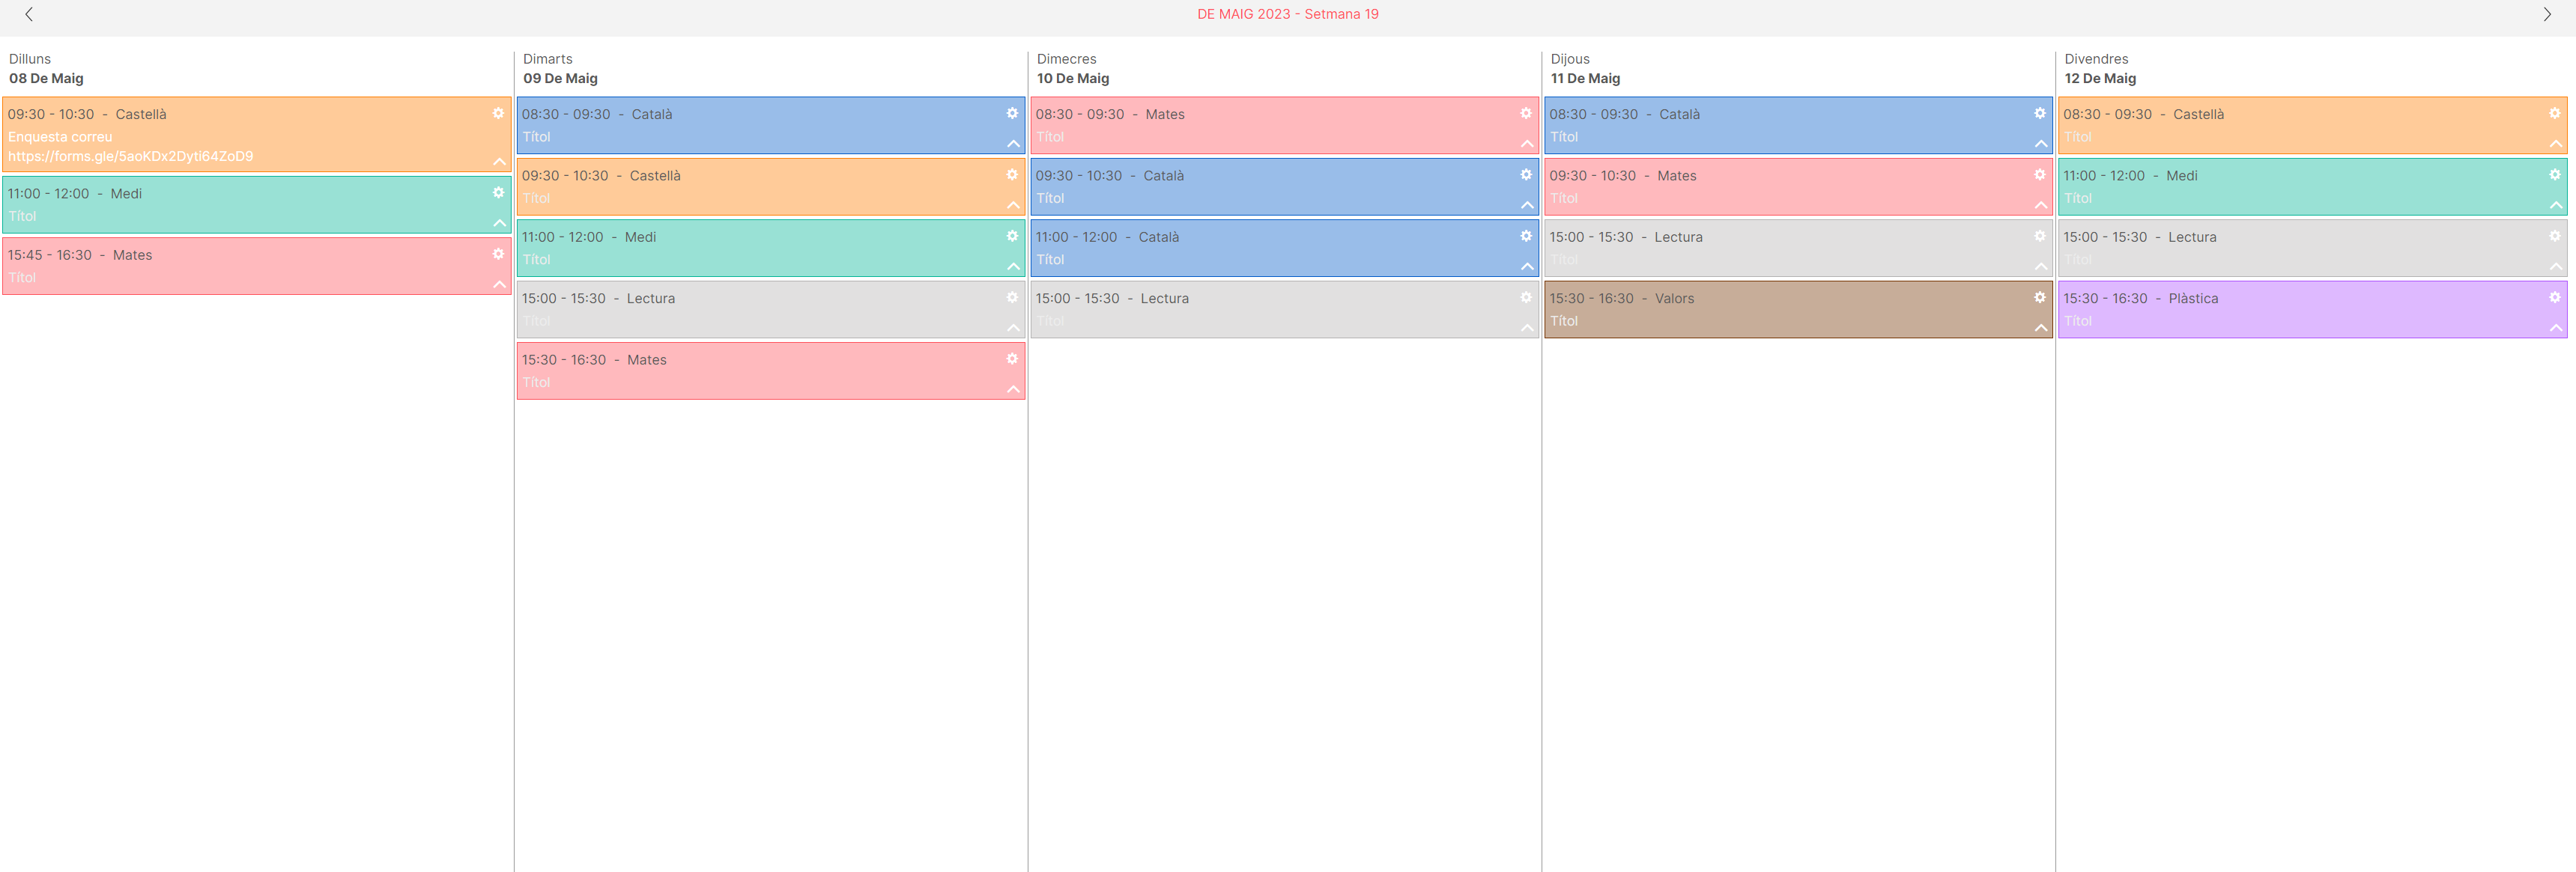Viewport: 2576px width, 872px height.
Task: Open the forms.gle survey link
Action: [130, 156]
